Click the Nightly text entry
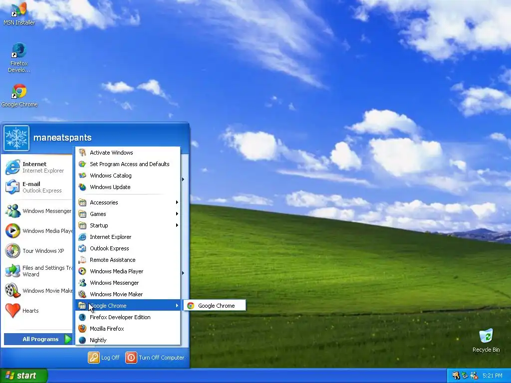The height and width of the screenshot is (383, 511). coord(98,340)
